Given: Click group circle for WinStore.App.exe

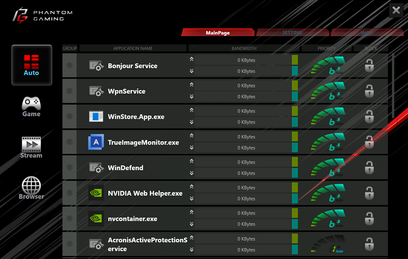Looking at the screenshot, I should (70, 116).
